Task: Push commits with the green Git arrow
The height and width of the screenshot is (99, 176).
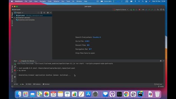Action: coord(152,10)
